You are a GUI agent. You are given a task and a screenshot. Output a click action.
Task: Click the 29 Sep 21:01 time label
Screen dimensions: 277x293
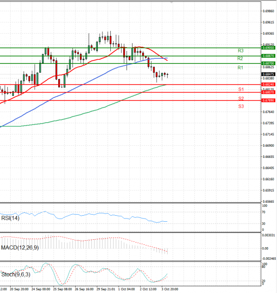[106, 289]
